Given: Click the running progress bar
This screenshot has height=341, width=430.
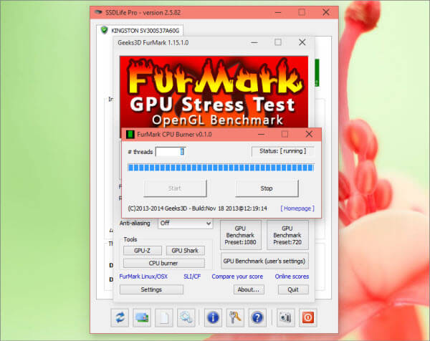Looking at the screenshot, I should point(221,168).
